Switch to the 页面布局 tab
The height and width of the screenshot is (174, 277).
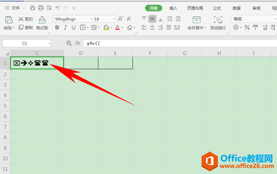pos(195,8)
